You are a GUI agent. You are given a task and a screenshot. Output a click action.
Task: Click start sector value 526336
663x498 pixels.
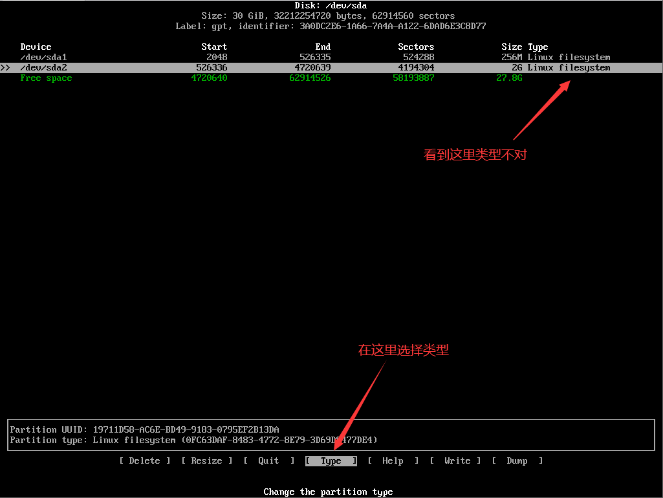click(x=212, y=68)
